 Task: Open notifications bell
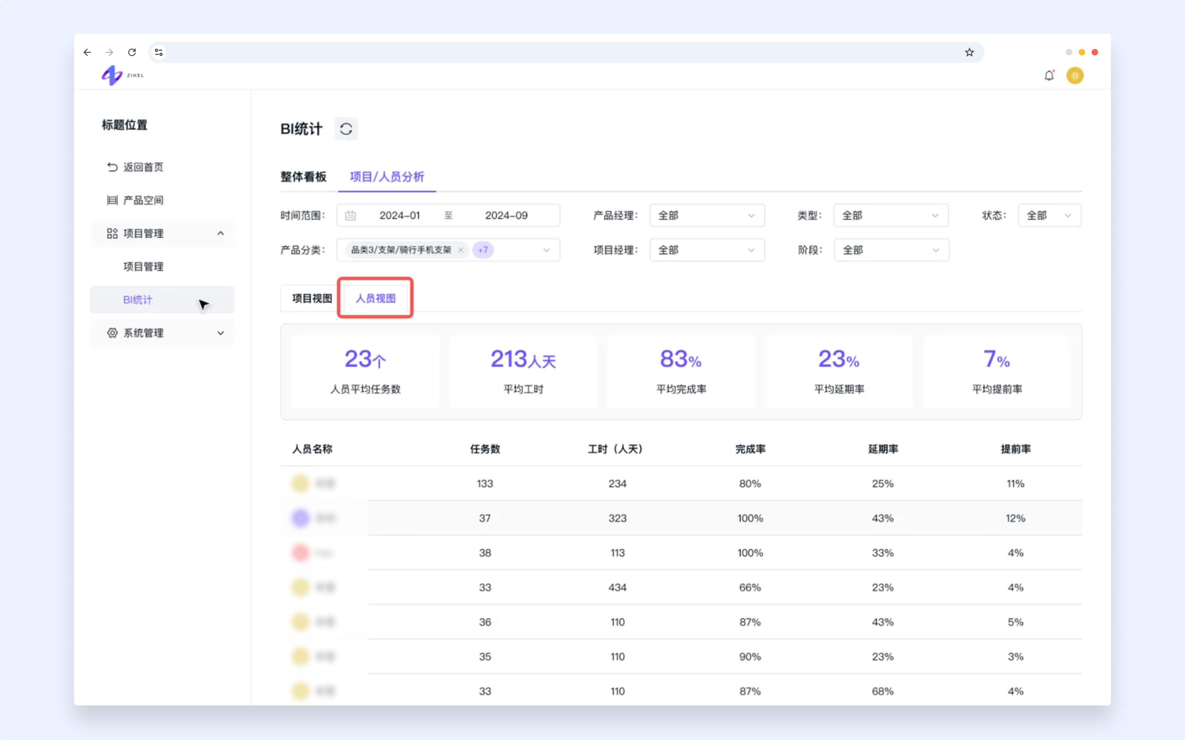(x=1049, y=75)
